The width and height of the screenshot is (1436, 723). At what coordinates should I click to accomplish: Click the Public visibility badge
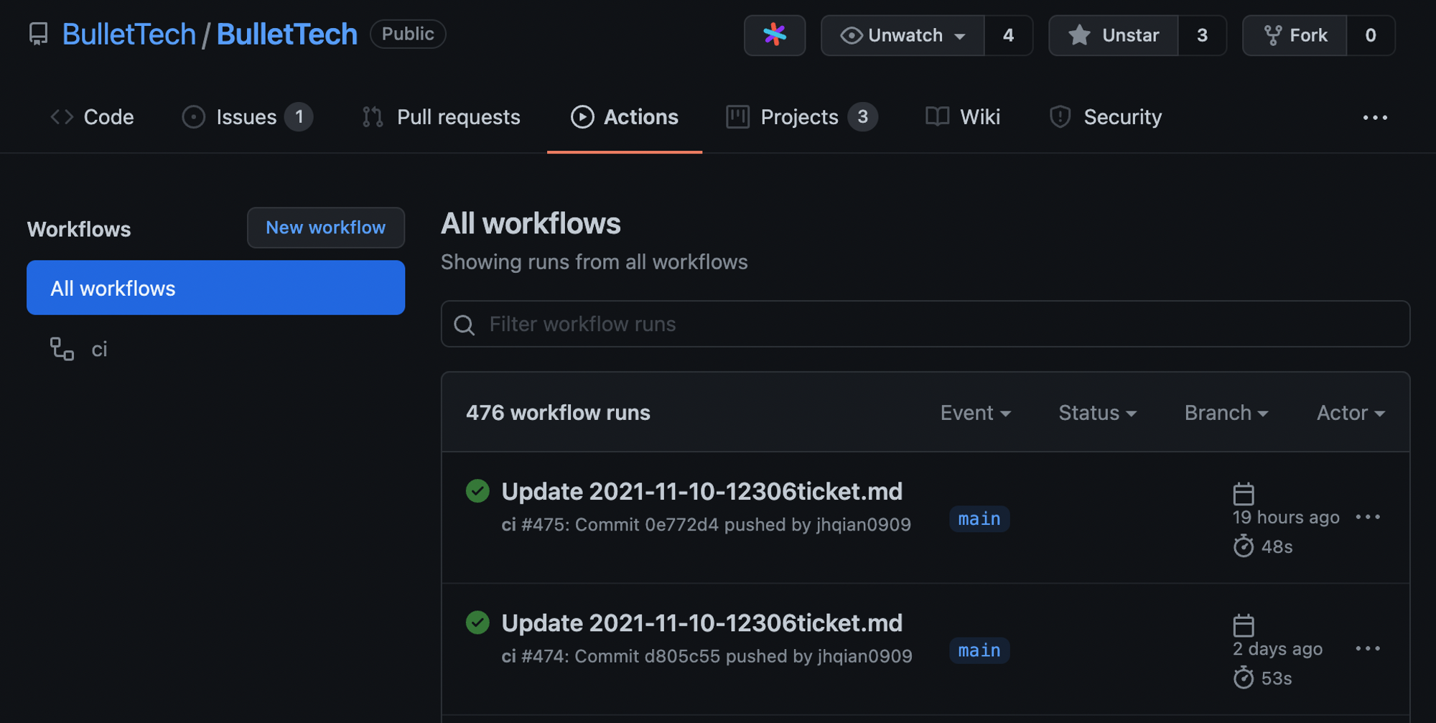(408, 34)
